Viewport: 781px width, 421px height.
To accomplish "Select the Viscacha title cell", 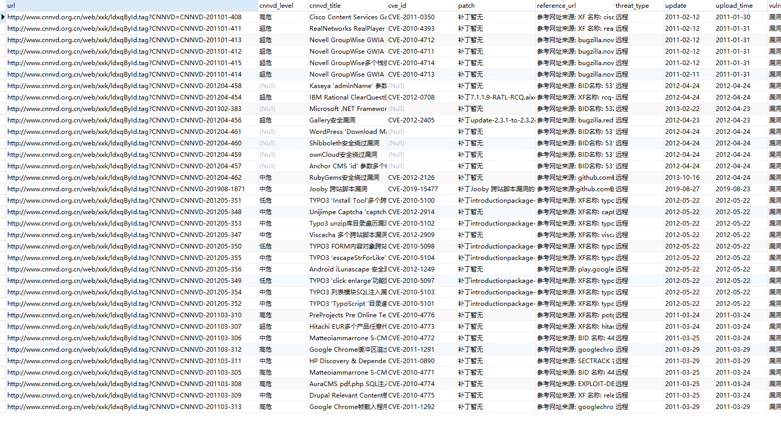I will click(347, 235).
